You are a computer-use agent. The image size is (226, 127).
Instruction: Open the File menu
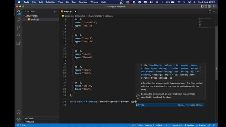tap(34, 2)
